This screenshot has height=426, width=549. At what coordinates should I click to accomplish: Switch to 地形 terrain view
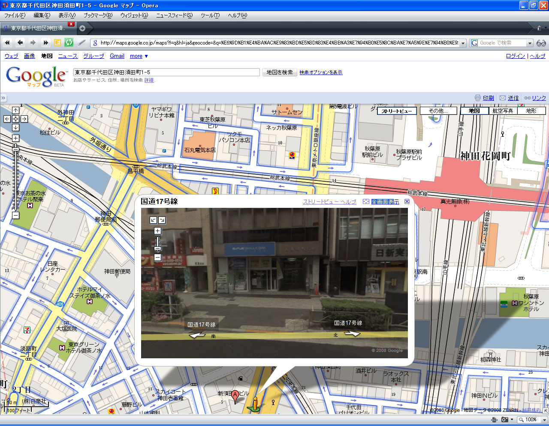(531, 111)
